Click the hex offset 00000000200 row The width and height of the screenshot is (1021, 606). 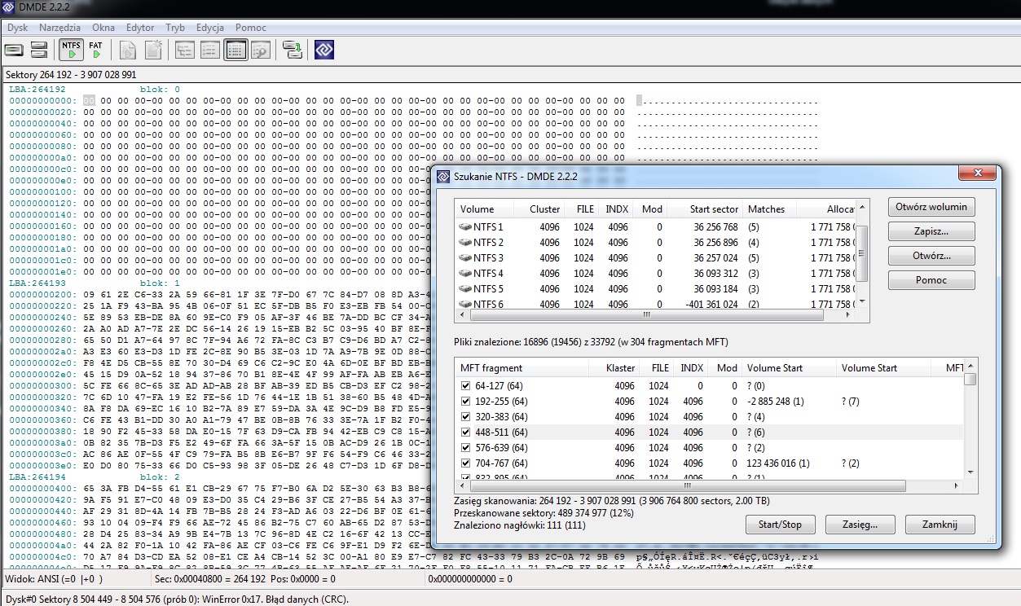click(42, 294)
